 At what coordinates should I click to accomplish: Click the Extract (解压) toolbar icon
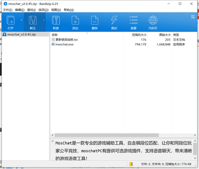pos(33,20)
